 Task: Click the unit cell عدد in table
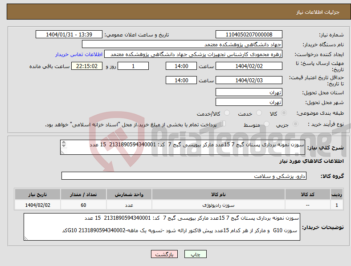(129, 205)
